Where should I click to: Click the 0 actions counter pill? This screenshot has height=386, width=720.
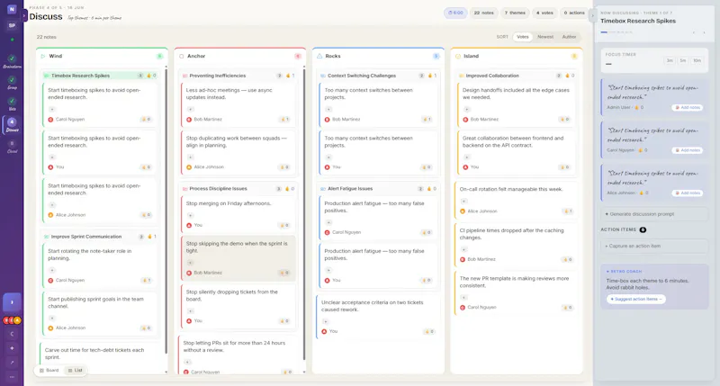click(574, 13)
